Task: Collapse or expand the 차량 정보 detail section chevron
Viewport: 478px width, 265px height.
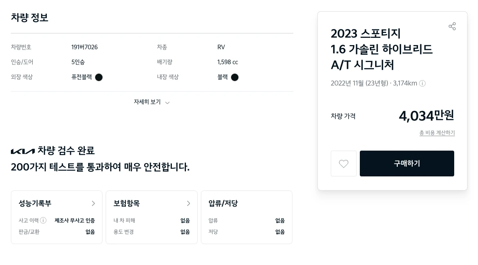Action: (167, 102)
